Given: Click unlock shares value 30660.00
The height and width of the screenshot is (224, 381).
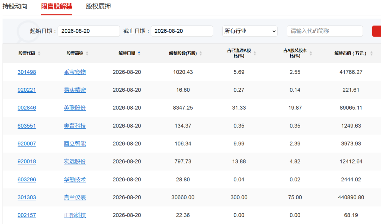Looking at the screenshot, I should (x=183, y=197).
